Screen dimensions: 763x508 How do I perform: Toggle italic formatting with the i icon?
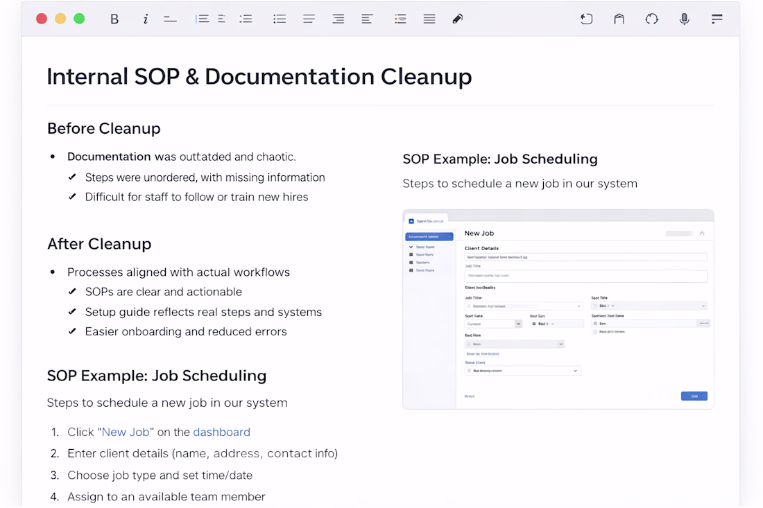tap(145, 19)
